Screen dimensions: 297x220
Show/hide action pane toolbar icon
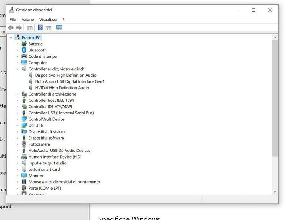click(x=49, y=28)
